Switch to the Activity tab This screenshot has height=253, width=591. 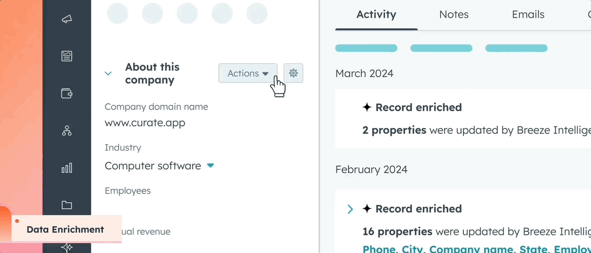click(x=376, y=15)
